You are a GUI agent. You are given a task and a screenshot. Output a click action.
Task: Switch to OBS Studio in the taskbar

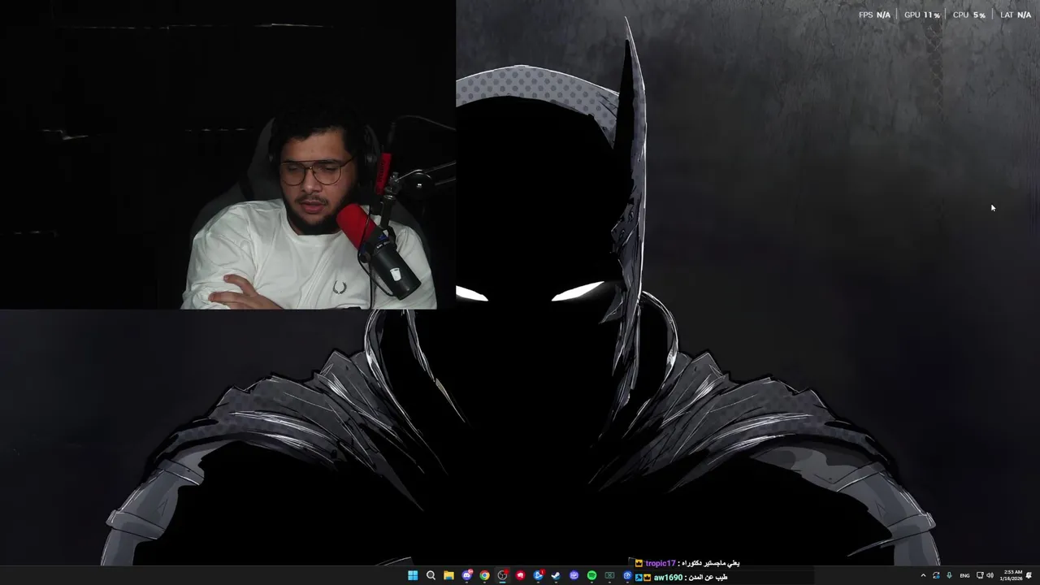click(502, 575)
